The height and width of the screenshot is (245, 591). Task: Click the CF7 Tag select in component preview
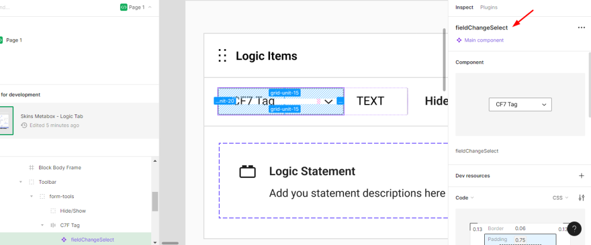tap(520, 105)
